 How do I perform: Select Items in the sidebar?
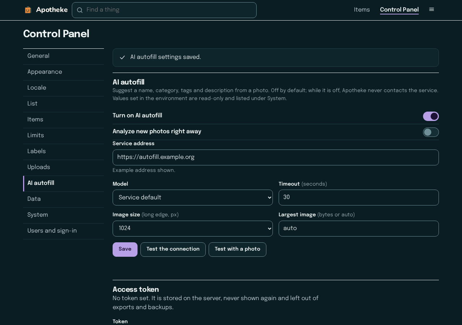click(x=64, y=120)
